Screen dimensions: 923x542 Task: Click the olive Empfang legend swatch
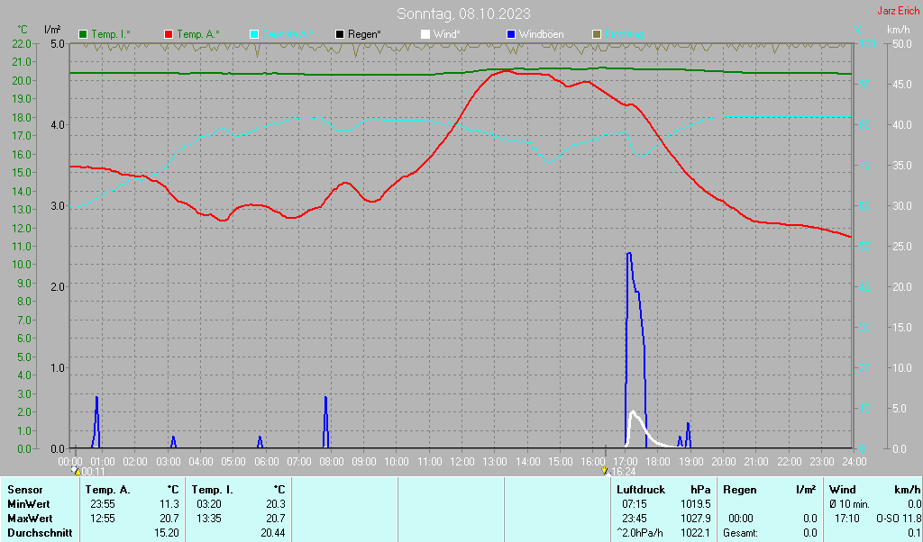click(x=597, y=35)
